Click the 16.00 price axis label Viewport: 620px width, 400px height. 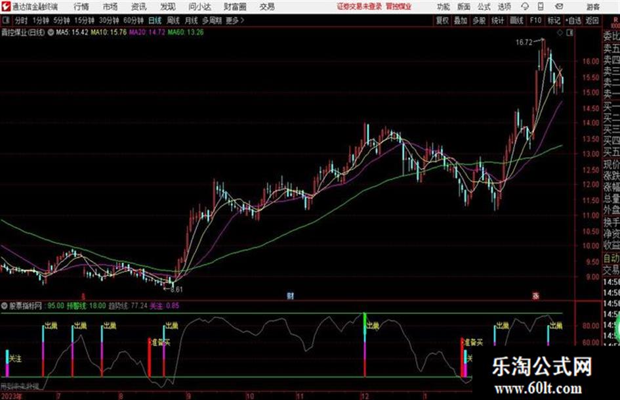pyautogui.click(x=590, y=61)
